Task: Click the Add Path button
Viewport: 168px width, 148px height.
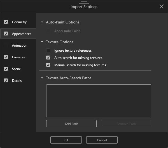Action: [x=71, y=124]
